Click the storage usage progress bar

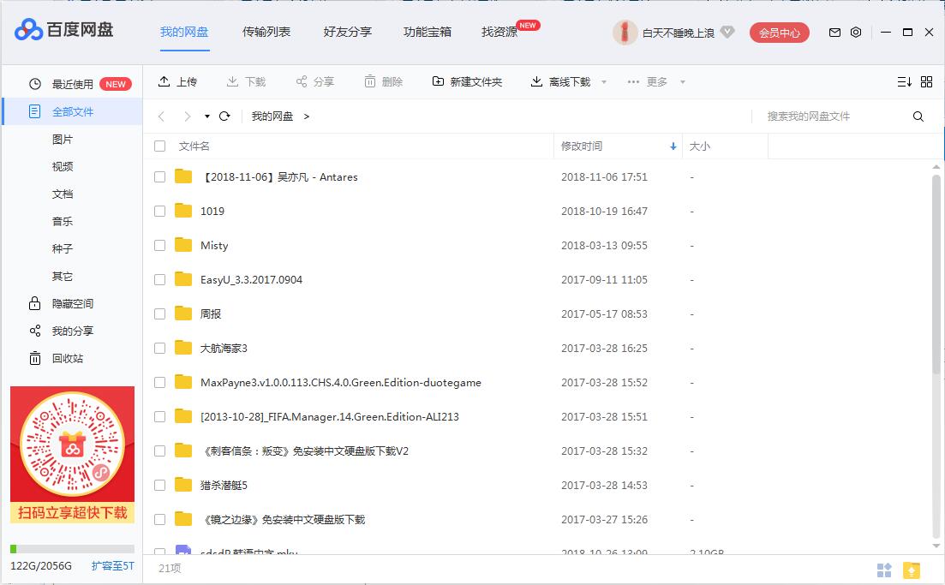72,549
